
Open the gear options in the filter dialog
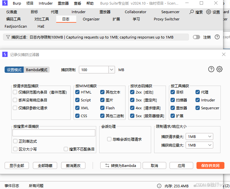click(219, 69)
